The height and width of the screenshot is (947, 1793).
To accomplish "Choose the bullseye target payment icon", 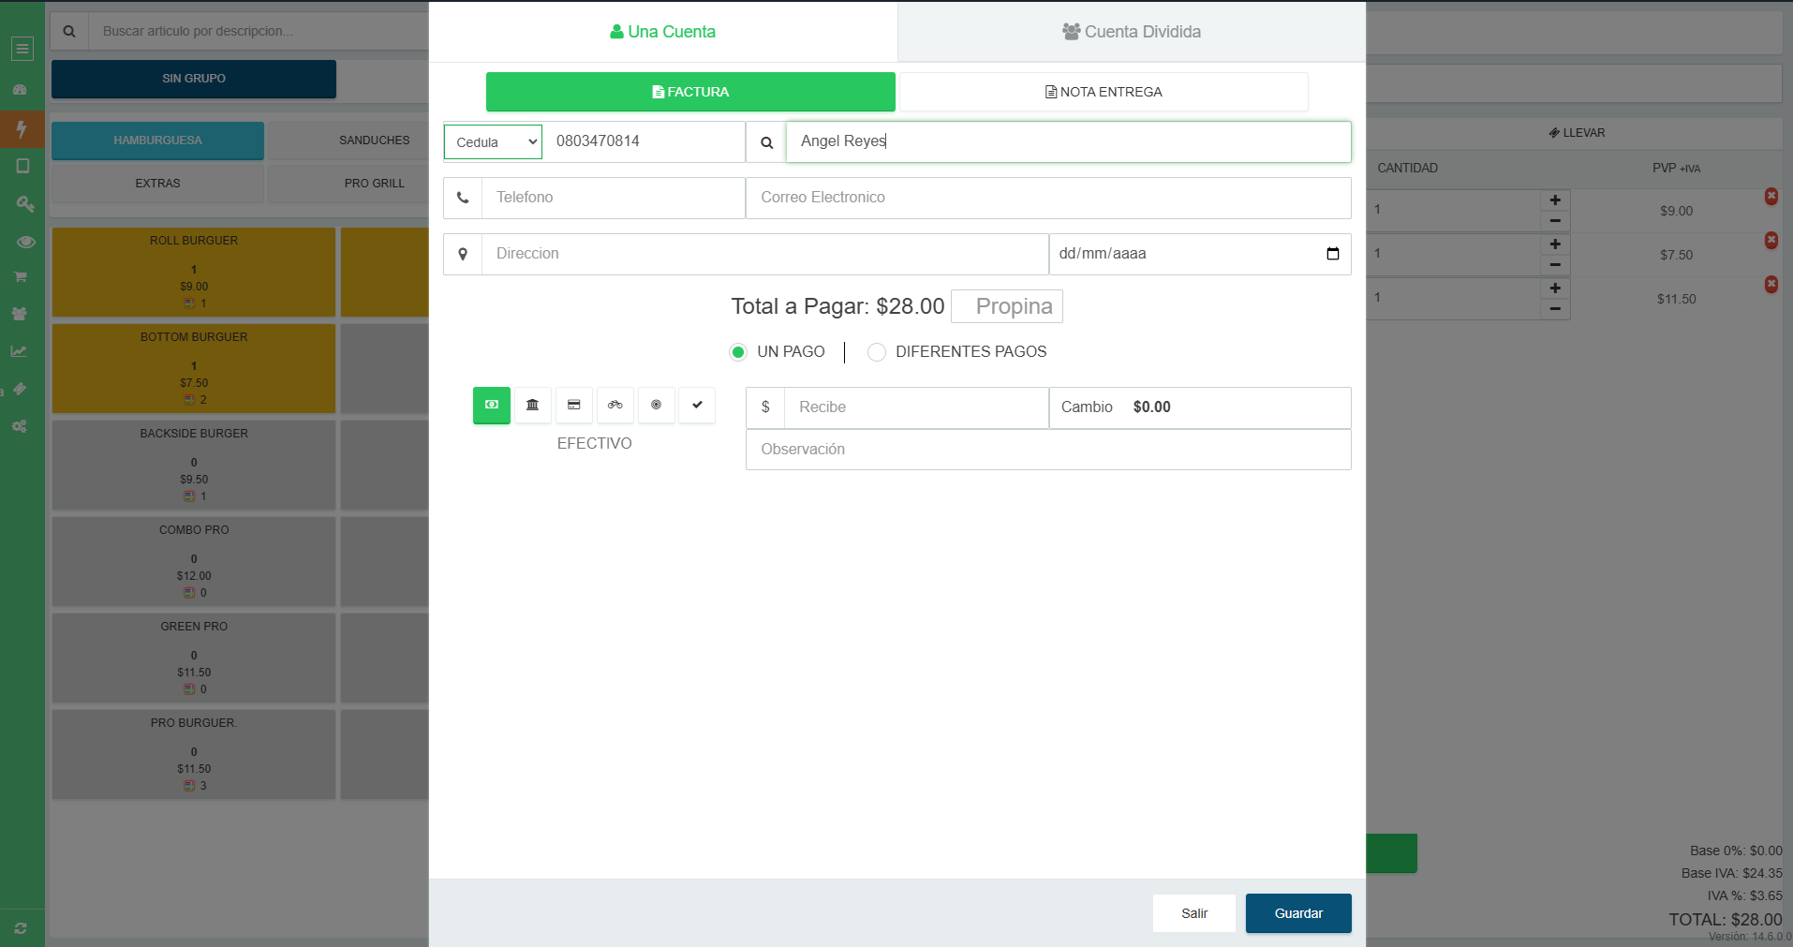I will [x=657, y=406].
